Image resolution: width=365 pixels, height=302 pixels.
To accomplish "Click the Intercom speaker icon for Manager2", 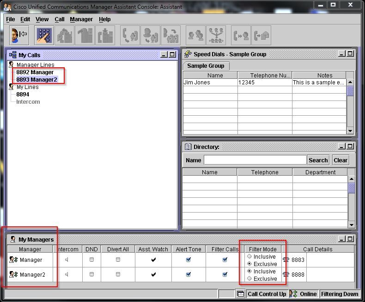I will tap(67, 275).
